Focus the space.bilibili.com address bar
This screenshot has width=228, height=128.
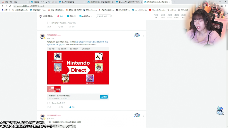[x=30, y=6]
